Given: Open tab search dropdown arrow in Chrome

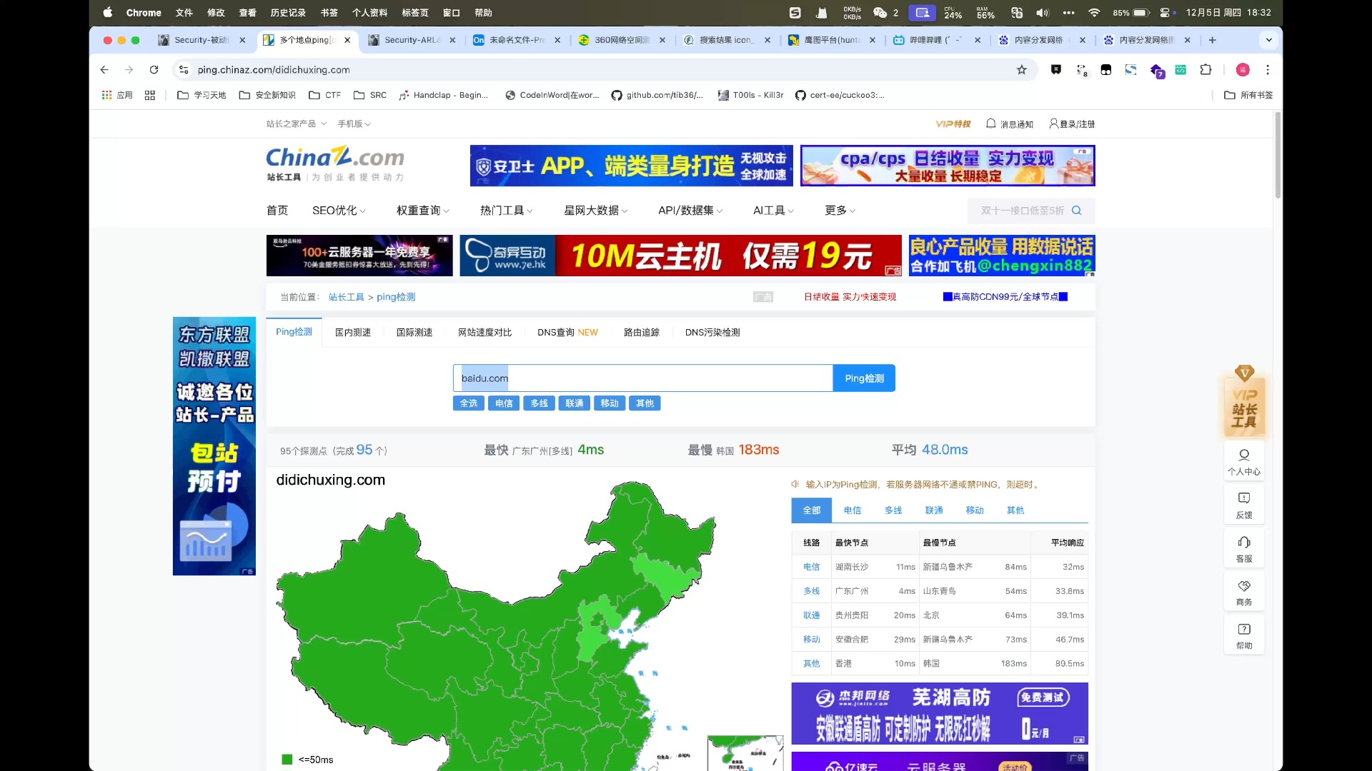Looking at the screenshot, I should (1269, 40).
